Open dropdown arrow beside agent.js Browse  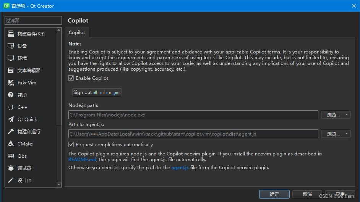[x=347, y=133]
